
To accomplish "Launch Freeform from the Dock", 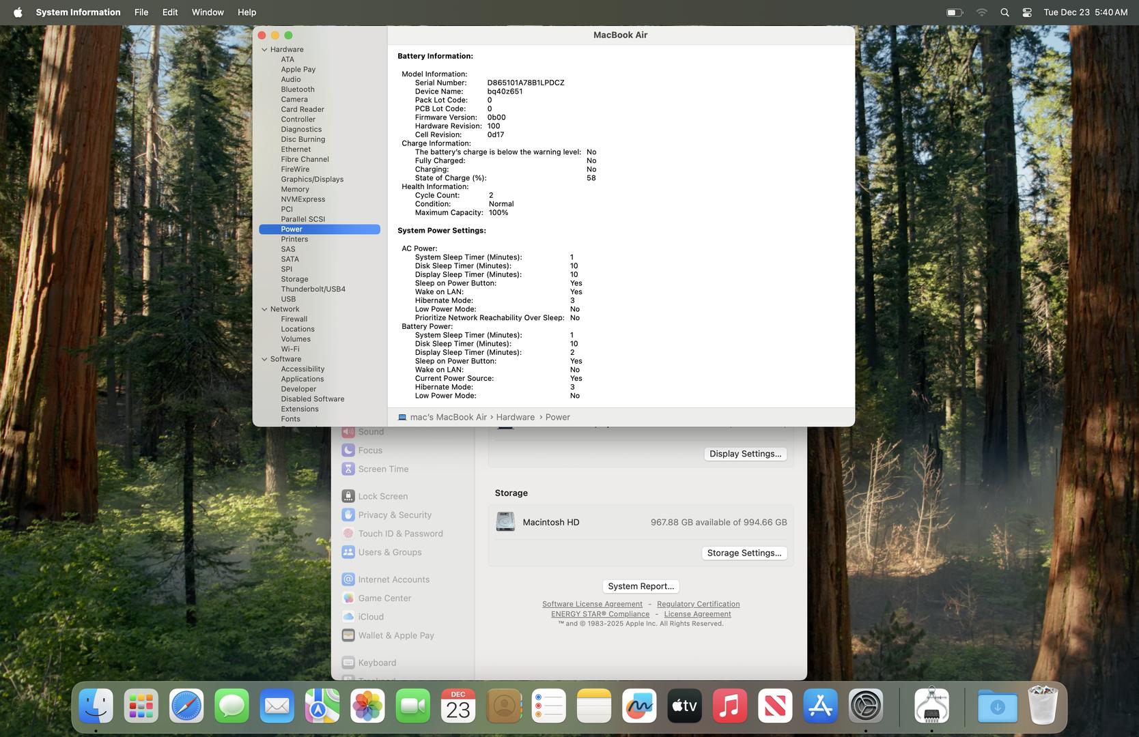I will point(639,706).
